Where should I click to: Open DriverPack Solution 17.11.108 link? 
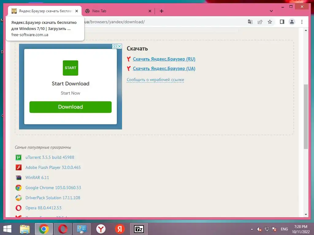[x=53, y=198]
